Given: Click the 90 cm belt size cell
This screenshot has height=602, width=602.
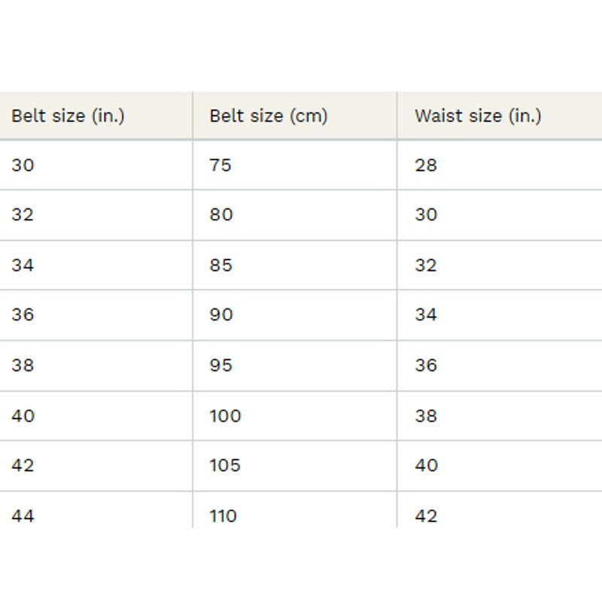Looking at the screenshot, I should (221, 315).
